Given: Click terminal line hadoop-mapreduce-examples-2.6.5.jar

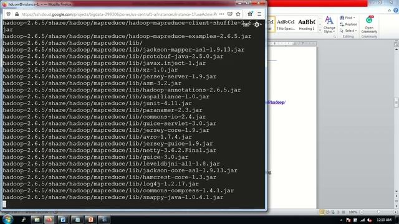Looking at the screenshot, I should point(127,36).
